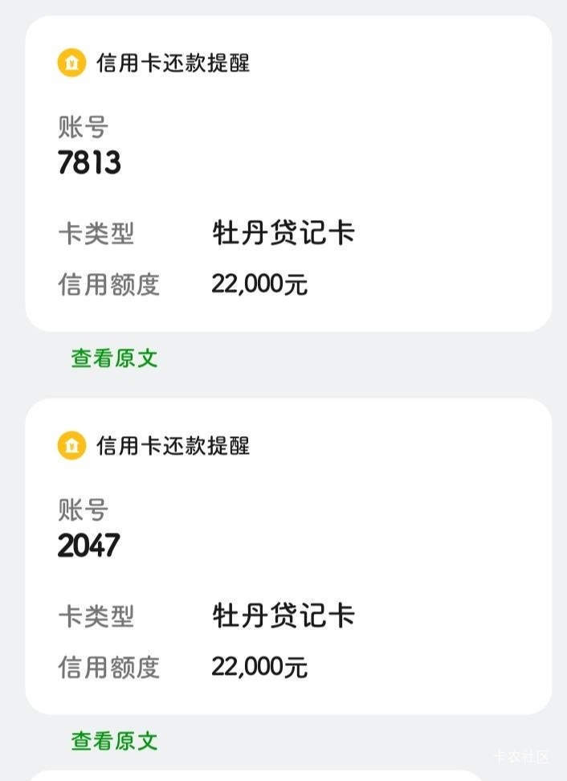Tap the partially visible card below account 2047

(257, 775)
